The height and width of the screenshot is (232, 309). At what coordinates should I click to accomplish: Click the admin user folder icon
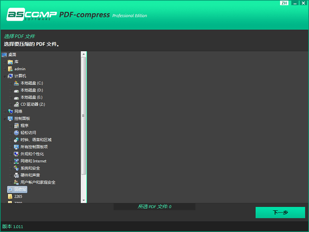click(x=10, y=69)
